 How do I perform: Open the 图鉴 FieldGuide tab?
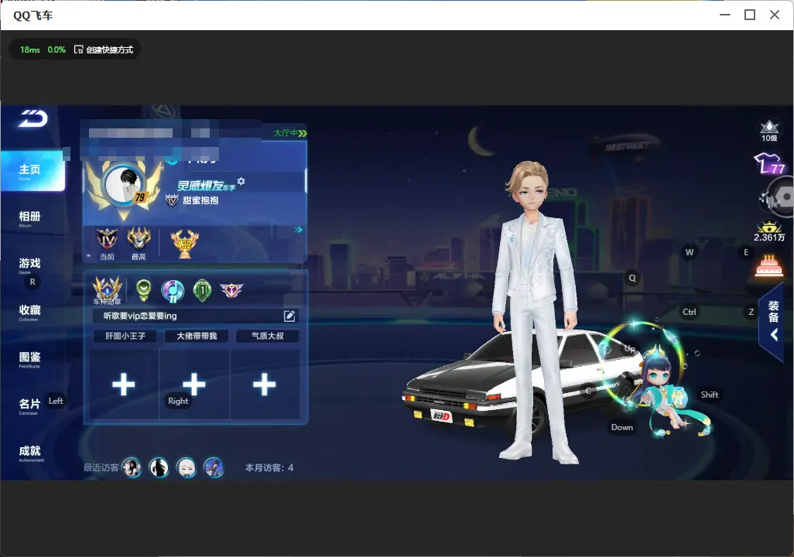29,359
